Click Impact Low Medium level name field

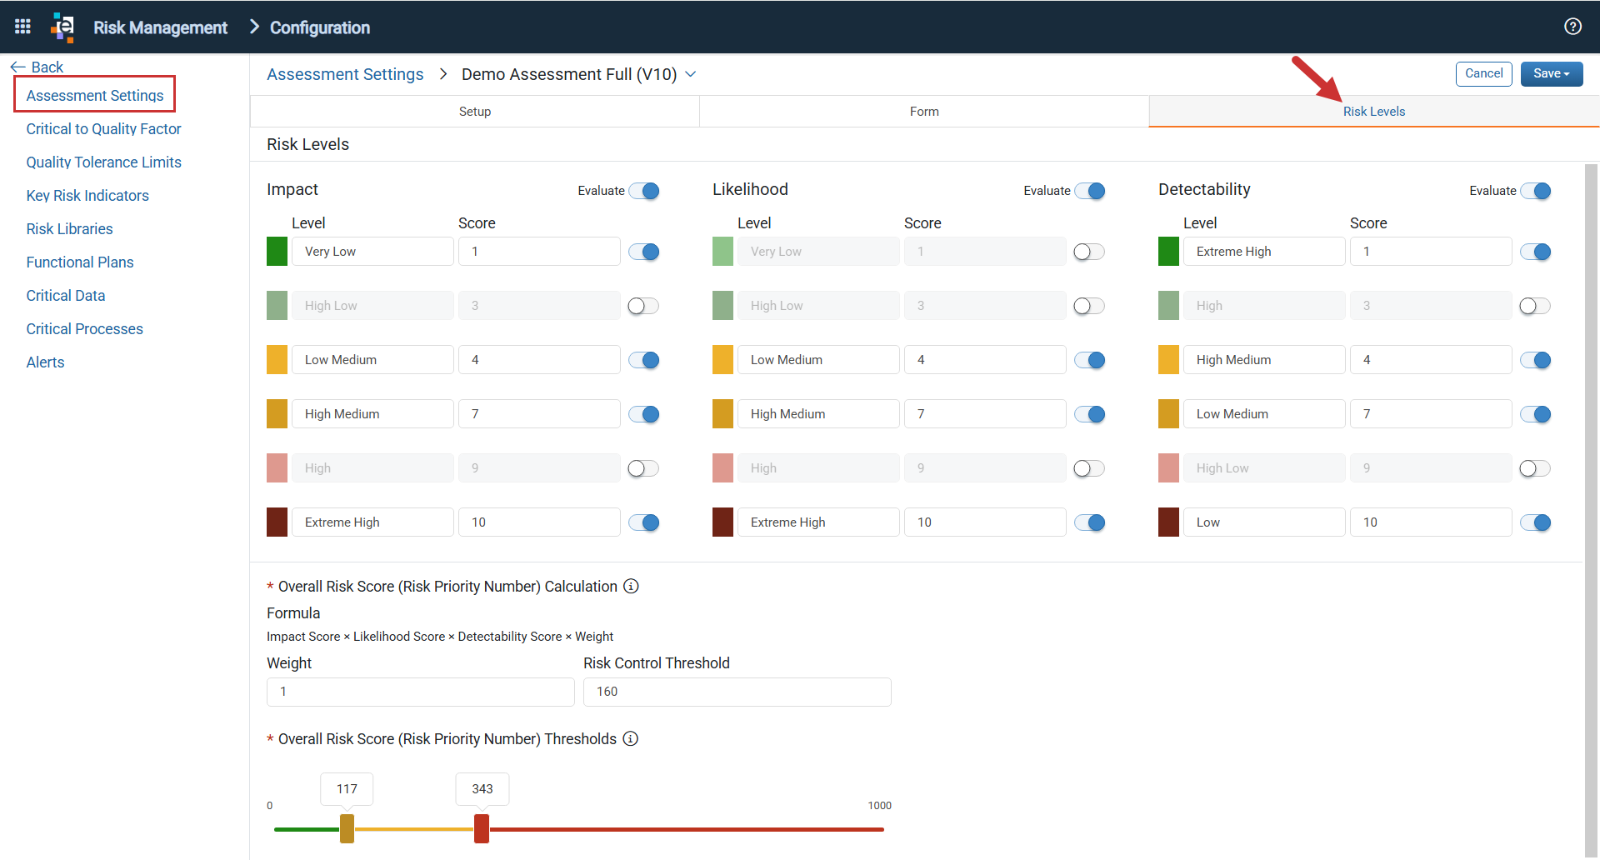click(x=372, y=360)
